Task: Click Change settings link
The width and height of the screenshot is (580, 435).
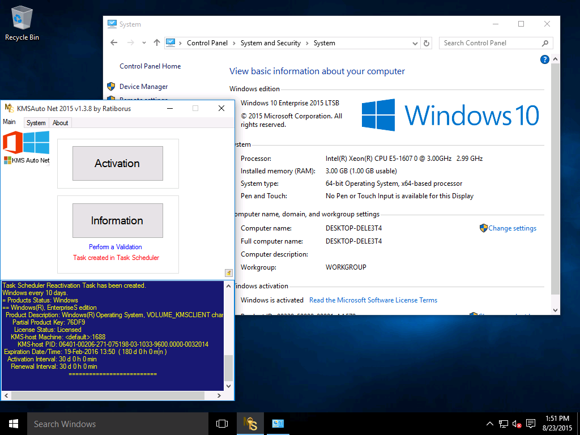Action: [512, 228]
